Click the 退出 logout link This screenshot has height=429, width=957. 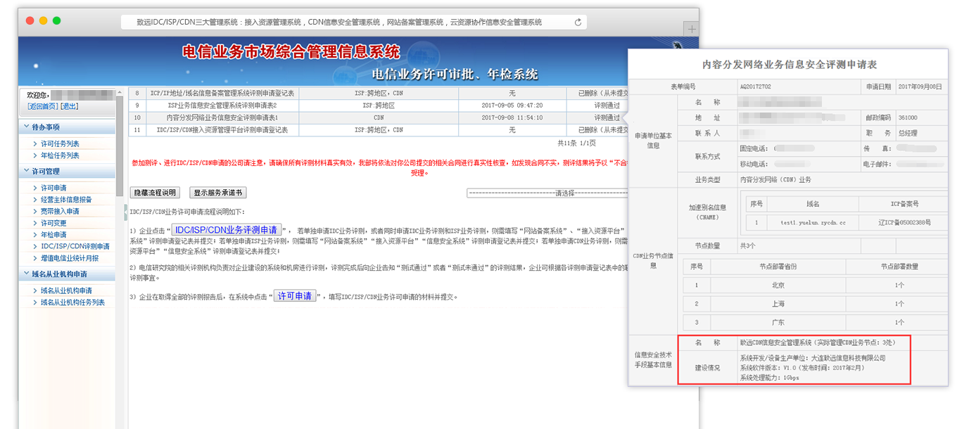(x=70, y=106)
